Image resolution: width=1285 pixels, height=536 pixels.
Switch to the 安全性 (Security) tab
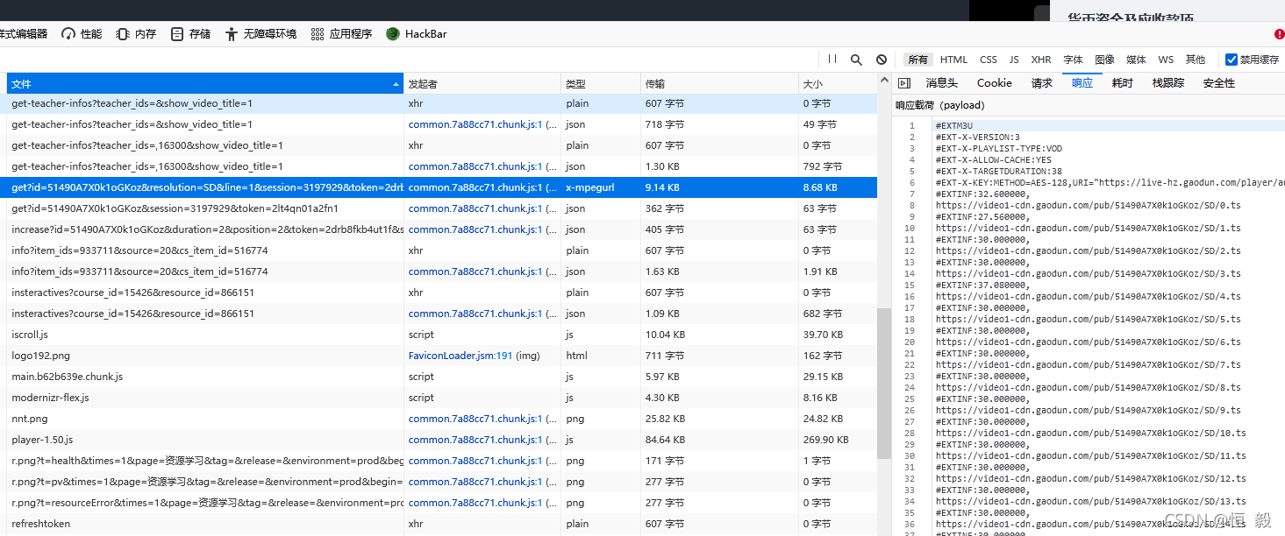[1219, 83]
